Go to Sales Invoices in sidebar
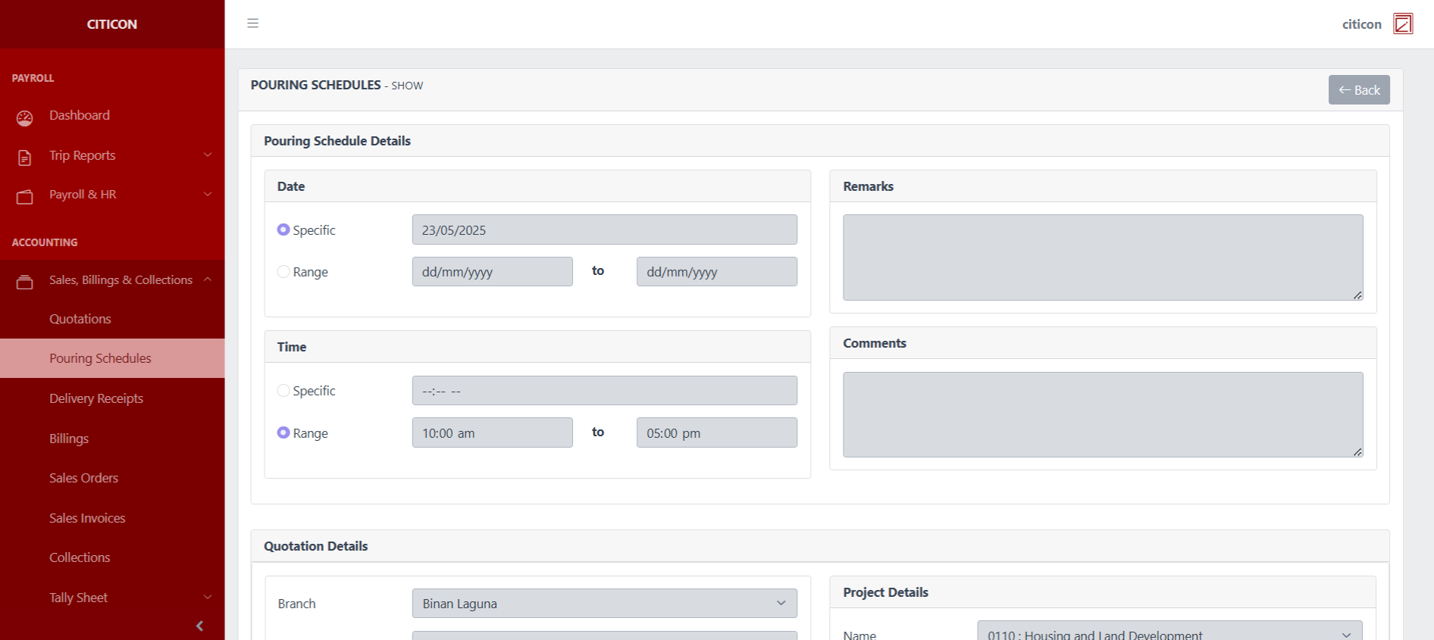The image size is (1434, 640). 87,518
